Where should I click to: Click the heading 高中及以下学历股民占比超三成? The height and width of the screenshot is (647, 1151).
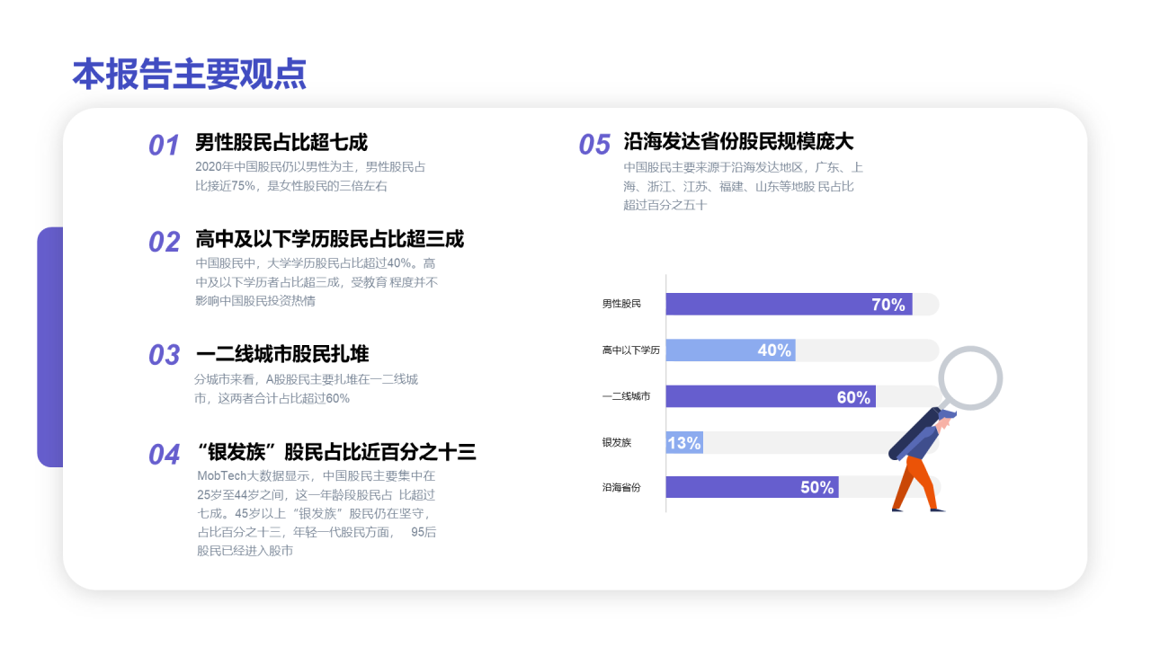[329, 239]
